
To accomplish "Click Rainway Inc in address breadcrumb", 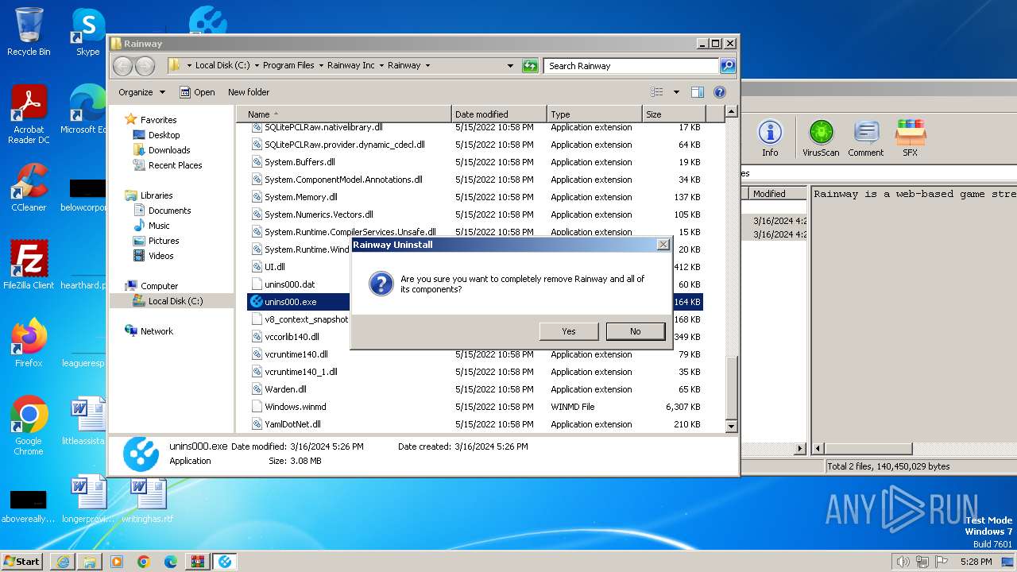I will pyautogui.click(x=350, y=66).
